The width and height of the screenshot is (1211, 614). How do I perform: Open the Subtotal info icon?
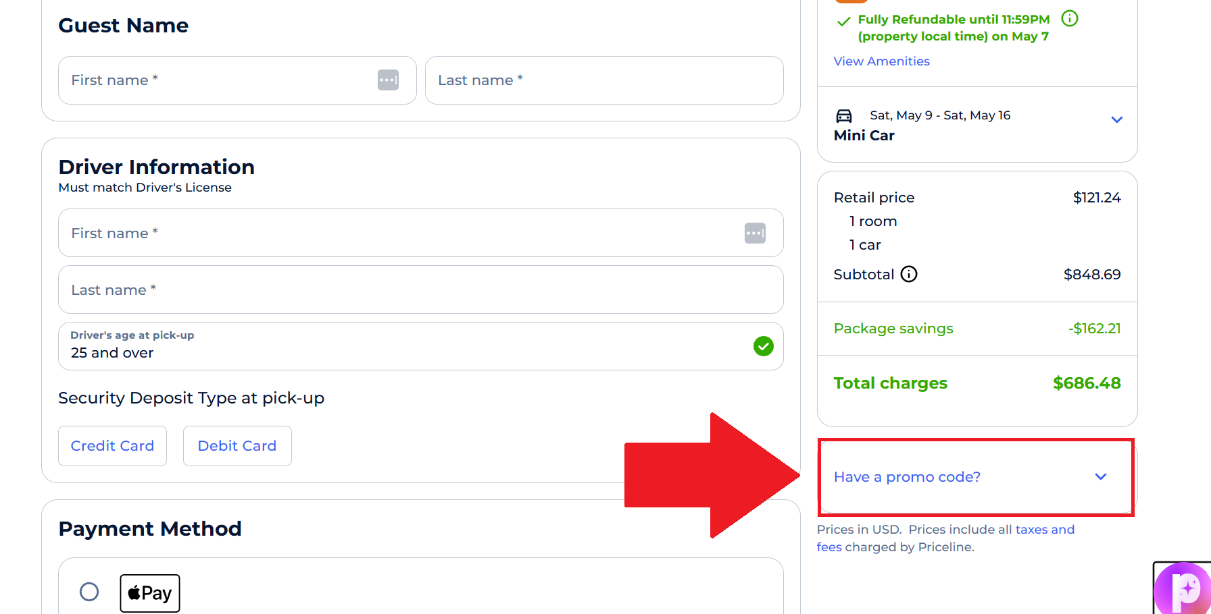click(x=909, y=274)
